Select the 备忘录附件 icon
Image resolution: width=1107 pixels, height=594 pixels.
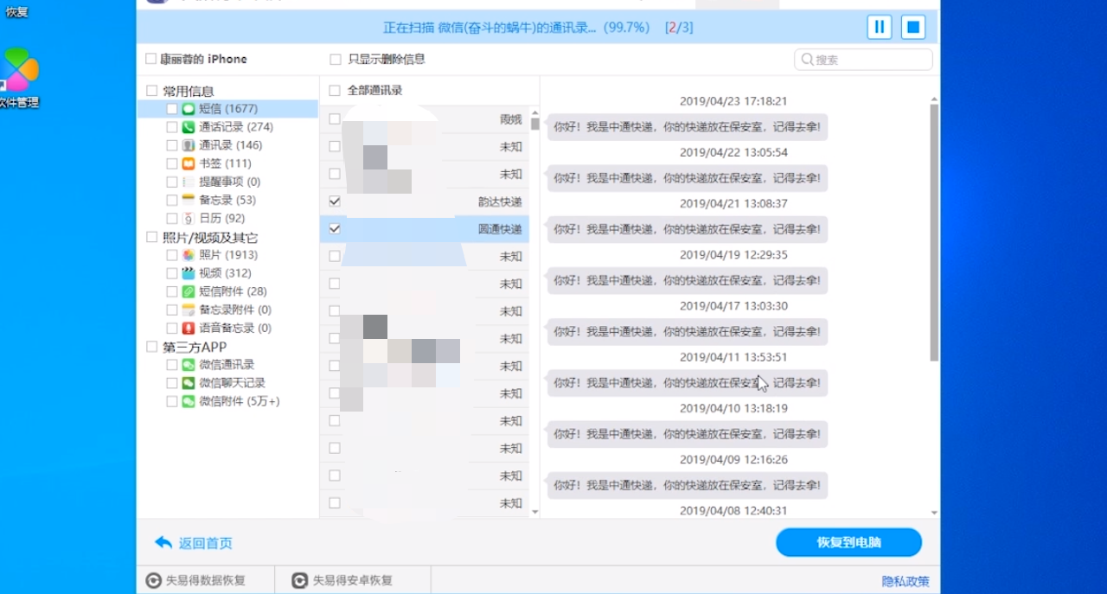189,310
